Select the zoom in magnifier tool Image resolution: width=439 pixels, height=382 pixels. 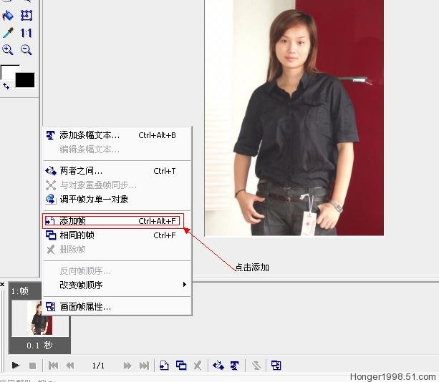[8, 50]
